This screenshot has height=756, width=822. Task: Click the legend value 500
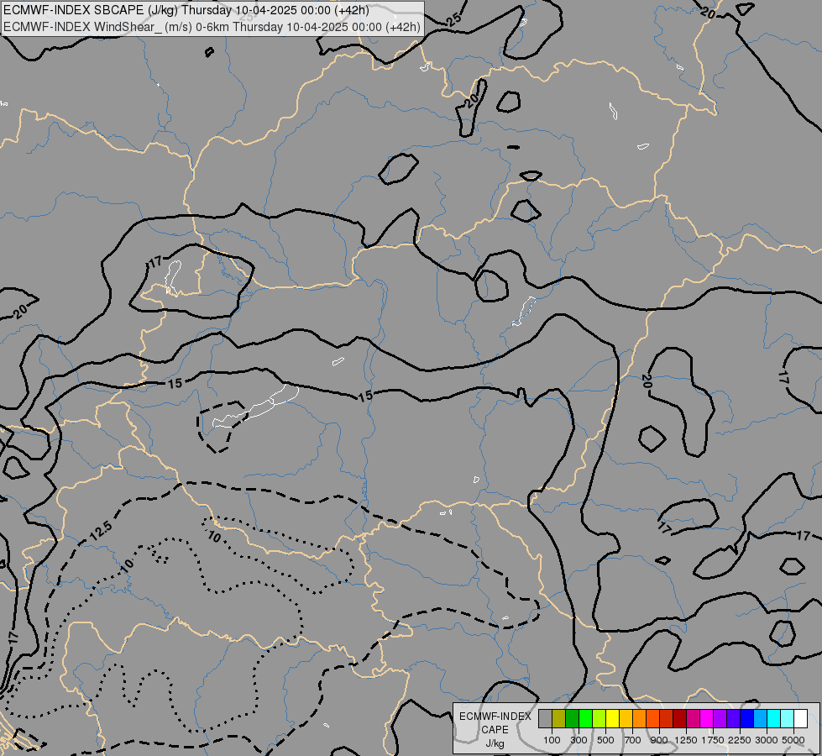click(605, 740)
